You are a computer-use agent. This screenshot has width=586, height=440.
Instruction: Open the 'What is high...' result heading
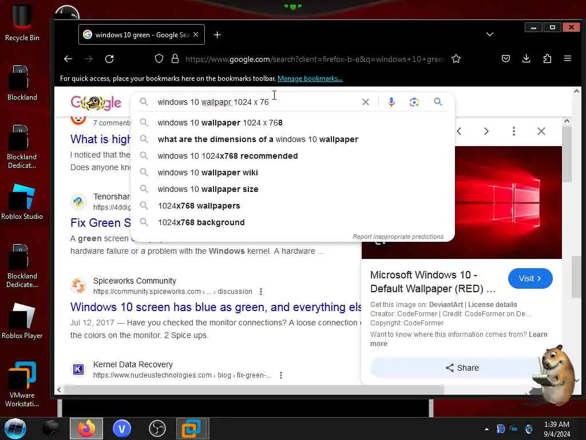(101, 139)
